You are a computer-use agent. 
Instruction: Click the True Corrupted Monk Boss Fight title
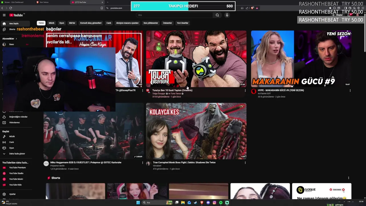184,163
